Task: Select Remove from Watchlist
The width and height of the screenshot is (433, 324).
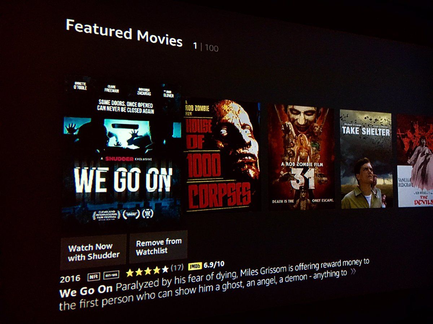Action: pos(158,246)
